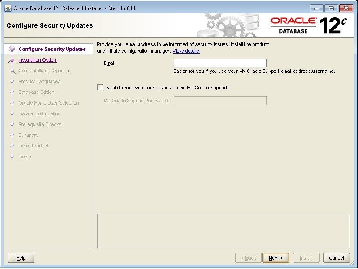
Task: Select Prerequisite Checks step
Action: tap(40, 124)
